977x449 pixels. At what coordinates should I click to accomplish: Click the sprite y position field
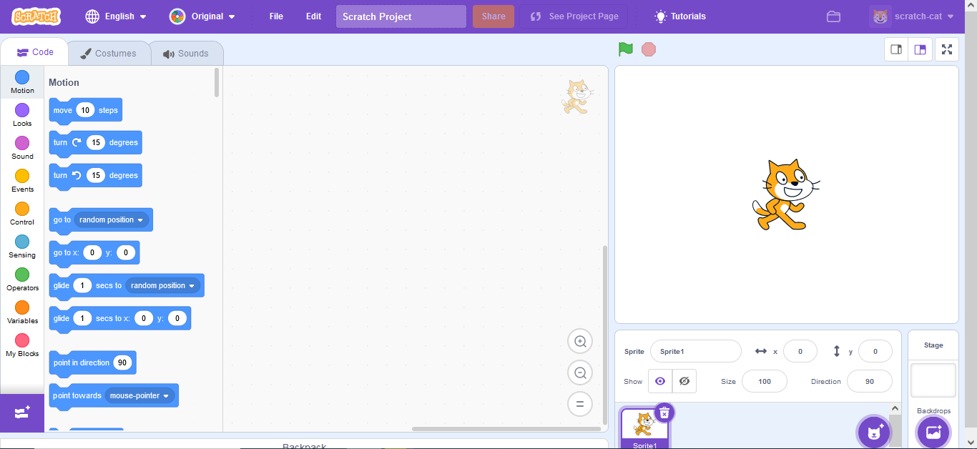tap(875, 351)
